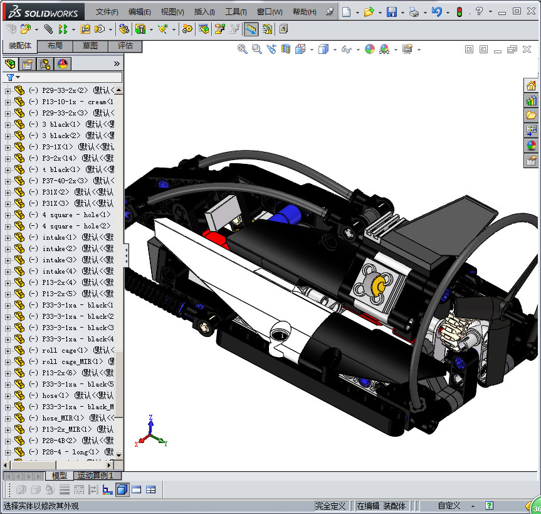Image resolution: width=541 pixels, height=514 pixels.
Task: Click the Section view icon
Action: click(x=286, y=49)
